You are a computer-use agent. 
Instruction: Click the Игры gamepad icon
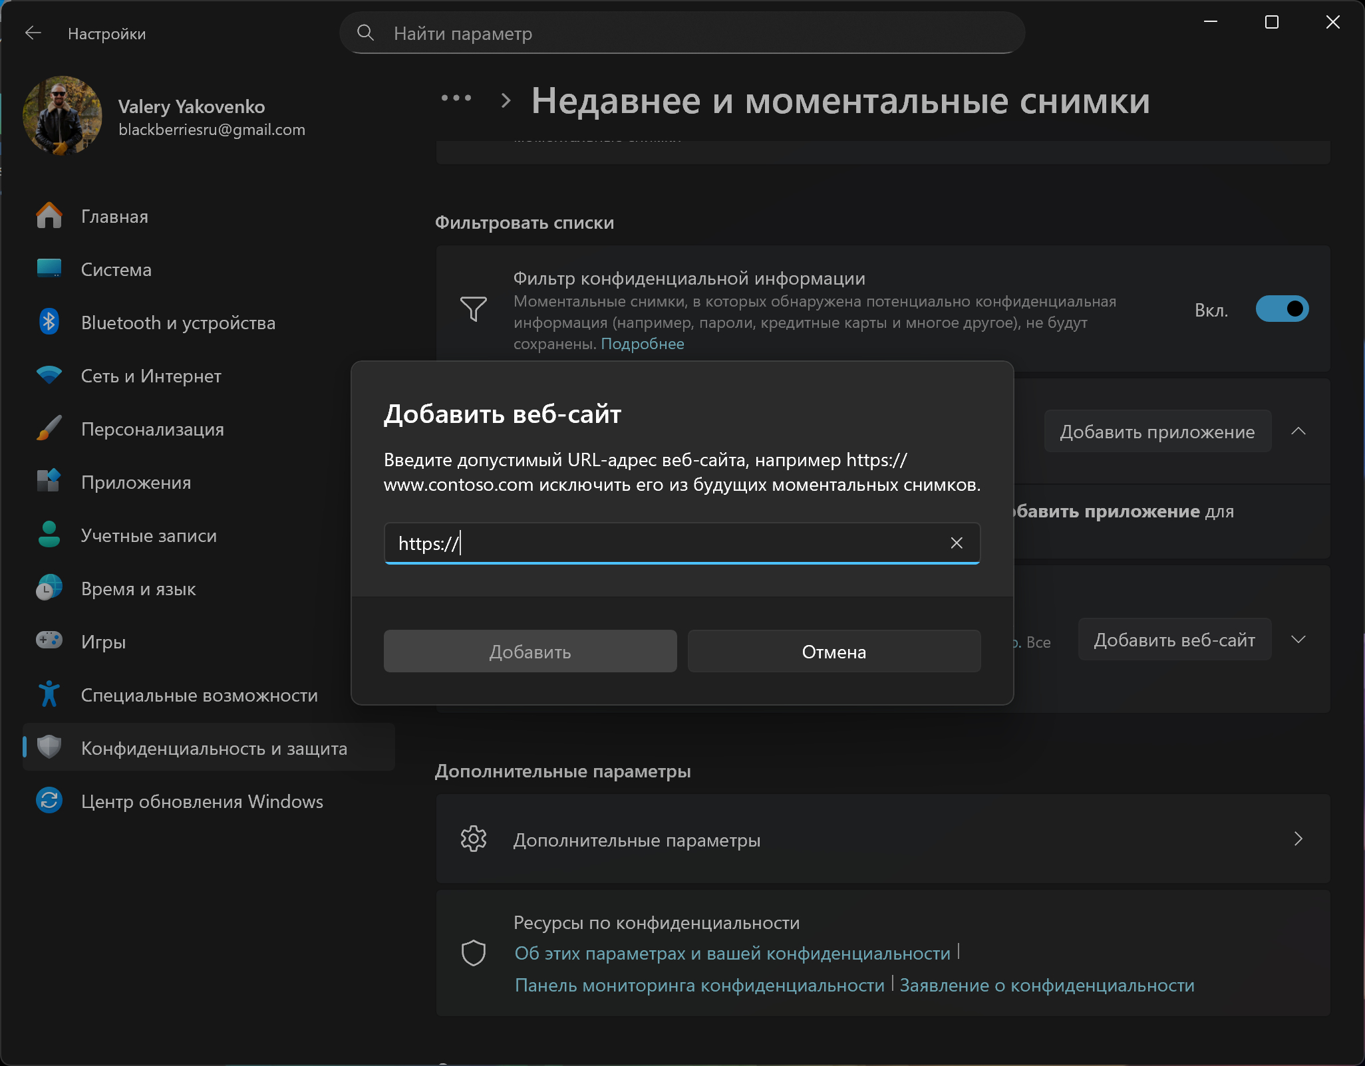(x=49, y=641)
